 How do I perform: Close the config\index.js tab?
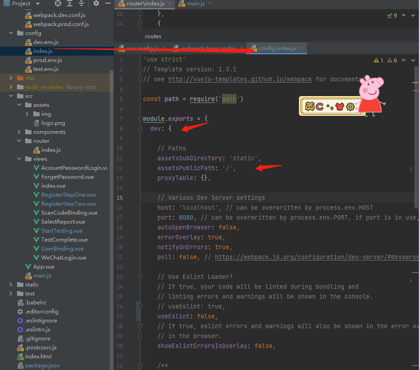coord(301,48)
